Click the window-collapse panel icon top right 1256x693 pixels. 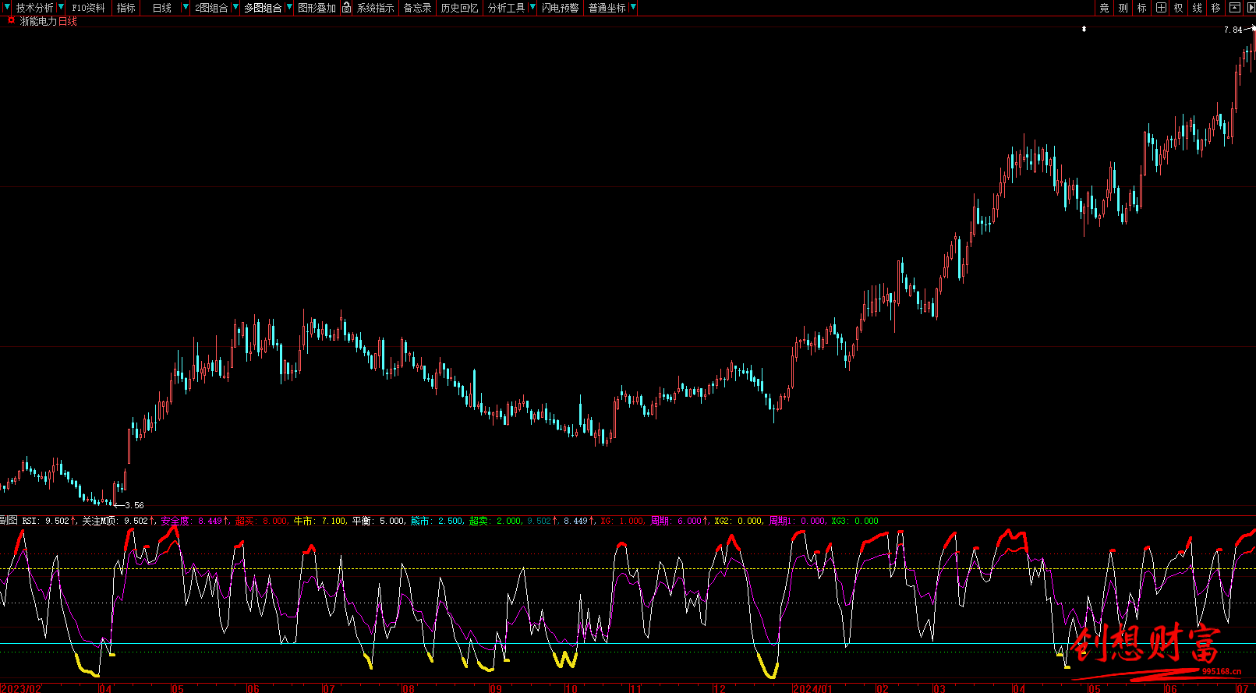point(1234,8)
